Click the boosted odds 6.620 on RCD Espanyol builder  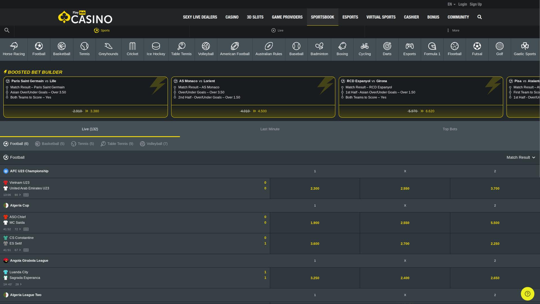click(430, 111)
